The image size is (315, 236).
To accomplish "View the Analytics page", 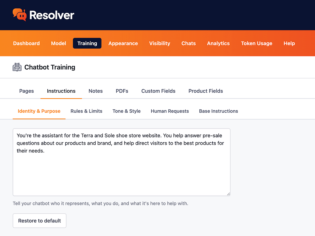I will (x=218, y=43).
